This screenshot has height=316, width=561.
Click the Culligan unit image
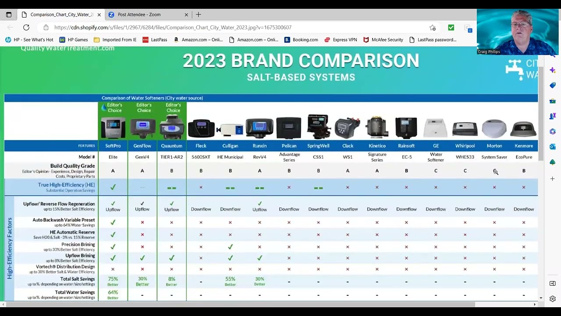coord(231,129)
